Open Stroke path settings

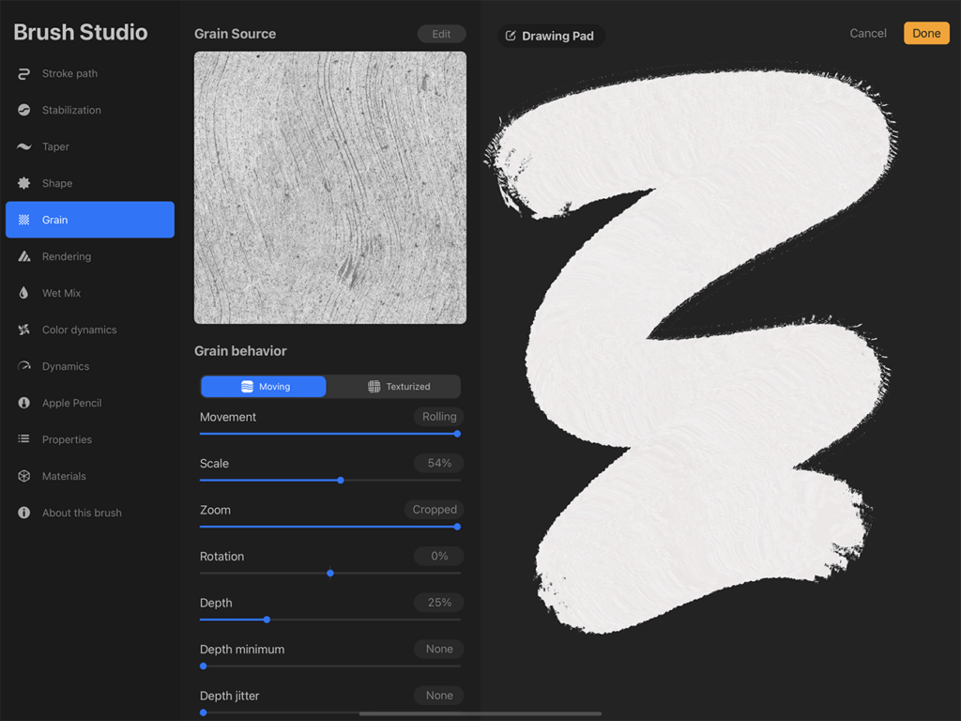pos(90,73)
